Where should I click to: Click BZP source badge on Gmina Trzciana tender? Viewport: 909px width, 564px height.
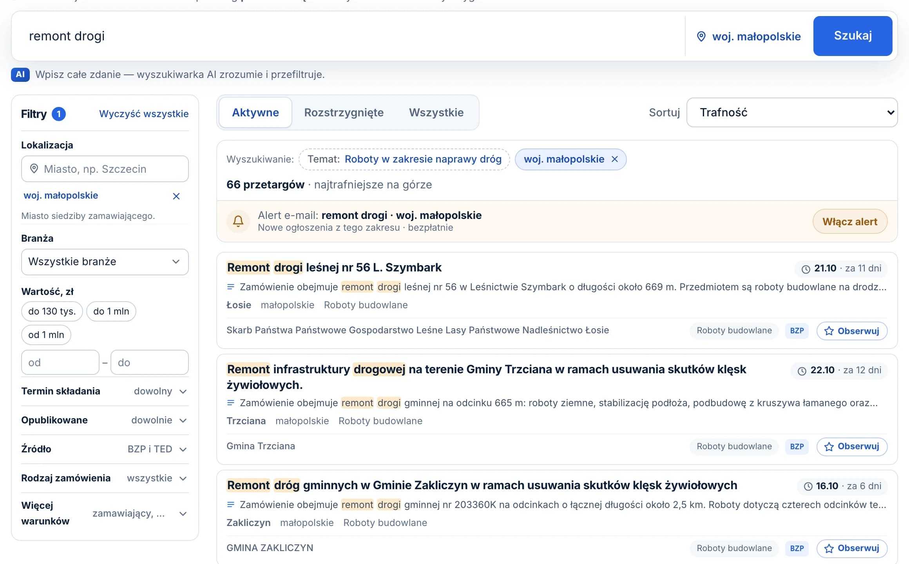797,447
